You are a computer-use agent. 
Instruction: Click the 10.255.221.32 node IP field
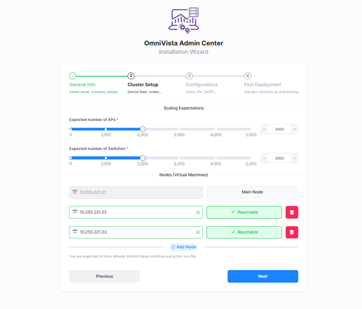(136, 212)
